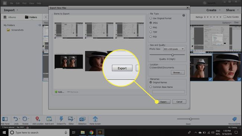Click Browse to change location

(178, 73)
